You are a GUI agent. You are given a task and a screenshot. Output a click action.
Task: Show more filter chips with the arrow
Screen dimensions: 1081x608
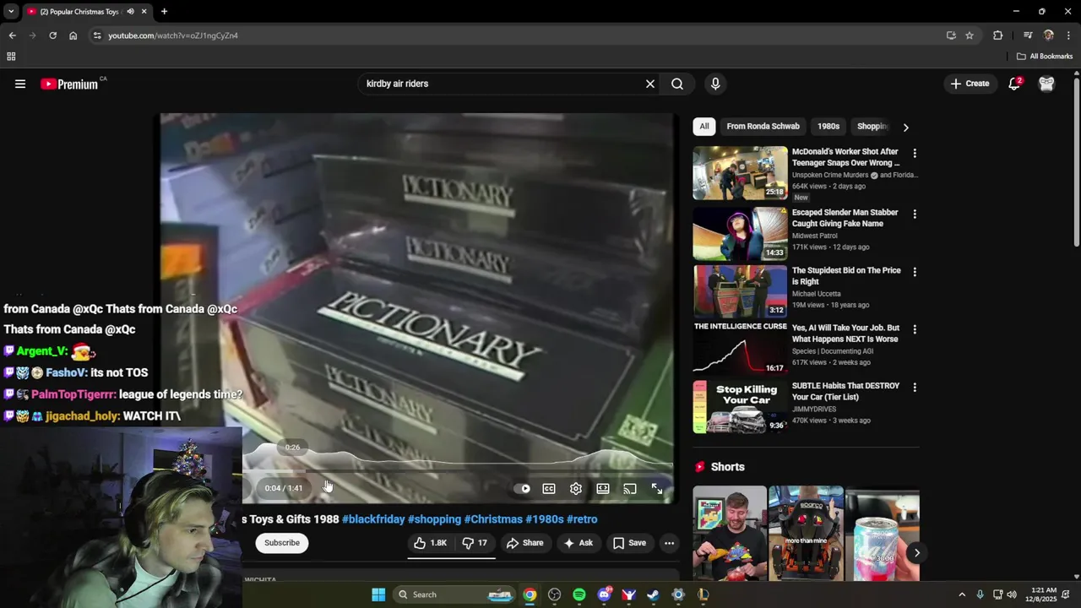point(905,128)
